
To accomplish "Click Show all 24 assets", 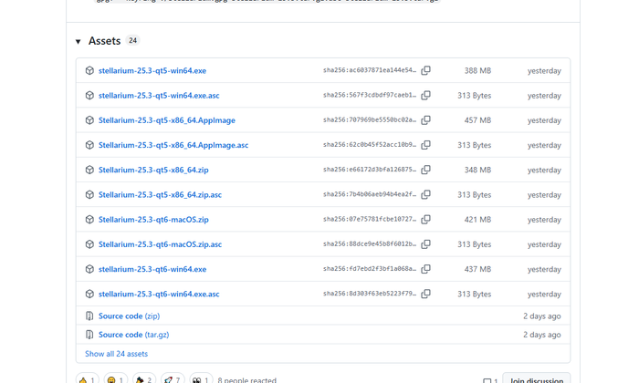I will click(116, 354).
